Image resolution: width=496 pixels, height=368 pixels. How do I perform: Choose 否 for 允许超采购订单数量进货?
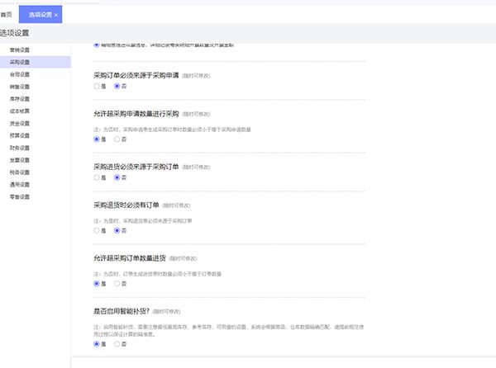[x=117, y=283]
